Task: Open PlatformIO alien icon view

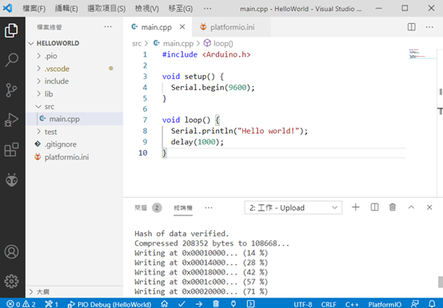Action: (11, 180)
